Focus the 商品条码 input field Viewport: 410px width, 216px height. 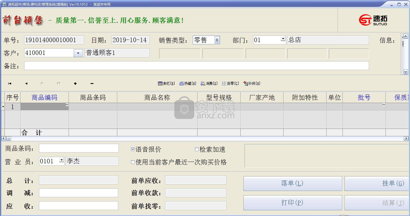pyautogui.click(x=79, y=148)
